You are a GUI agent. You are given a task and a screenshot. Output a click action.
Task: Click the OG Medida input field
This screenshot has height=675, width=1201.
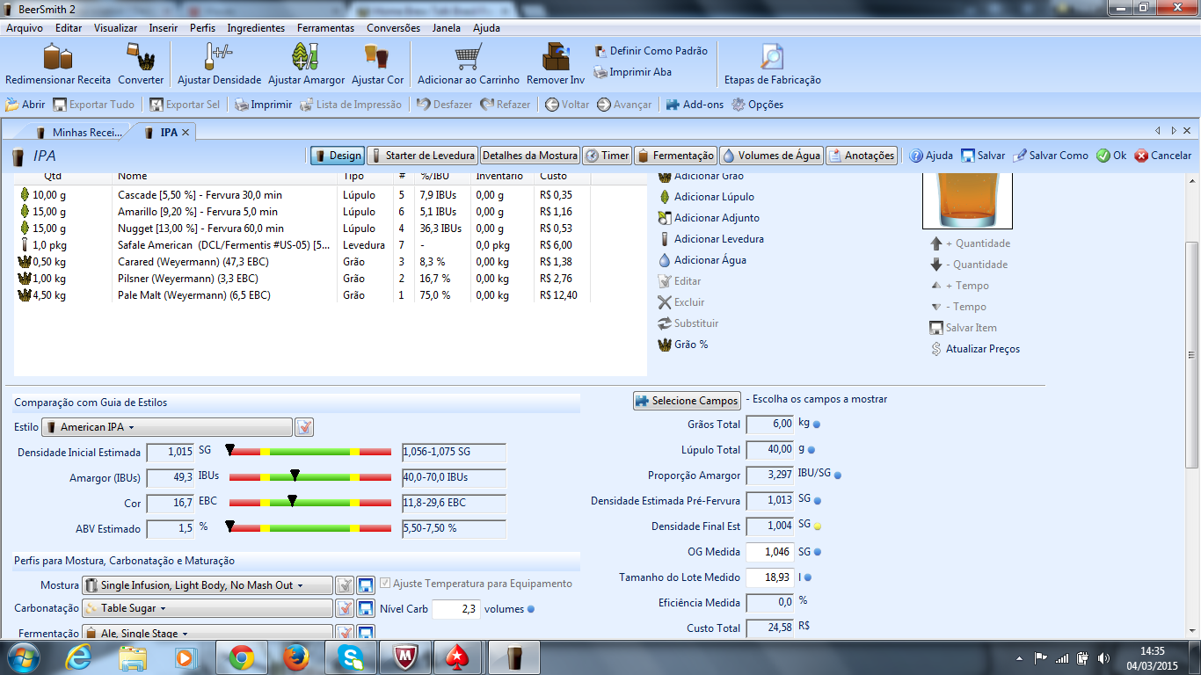click(769, 552)
